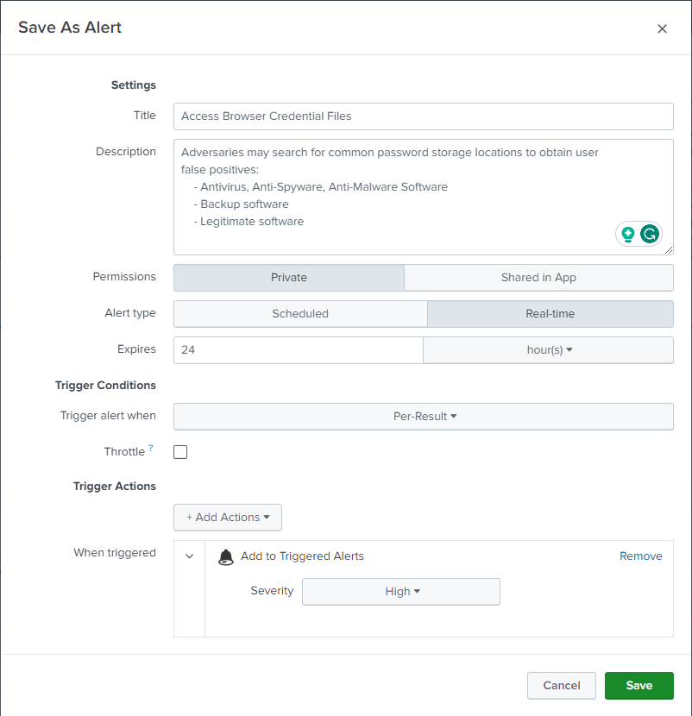Click the green Save button
This screenshot has width=692, height=716.
pyautogui.click(x=639, y=685)
